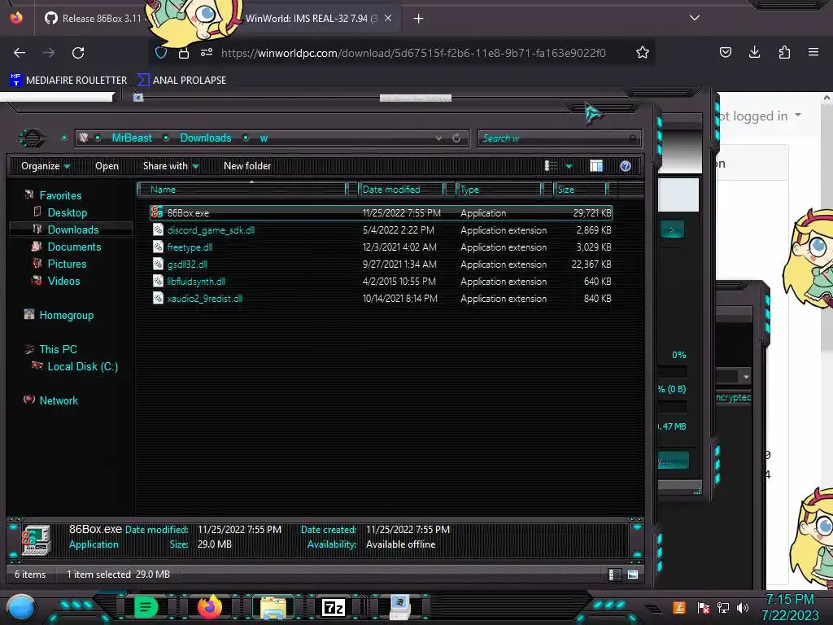Select gsdll32.dll file
This screenshot has width=833, height=625.
381,264
